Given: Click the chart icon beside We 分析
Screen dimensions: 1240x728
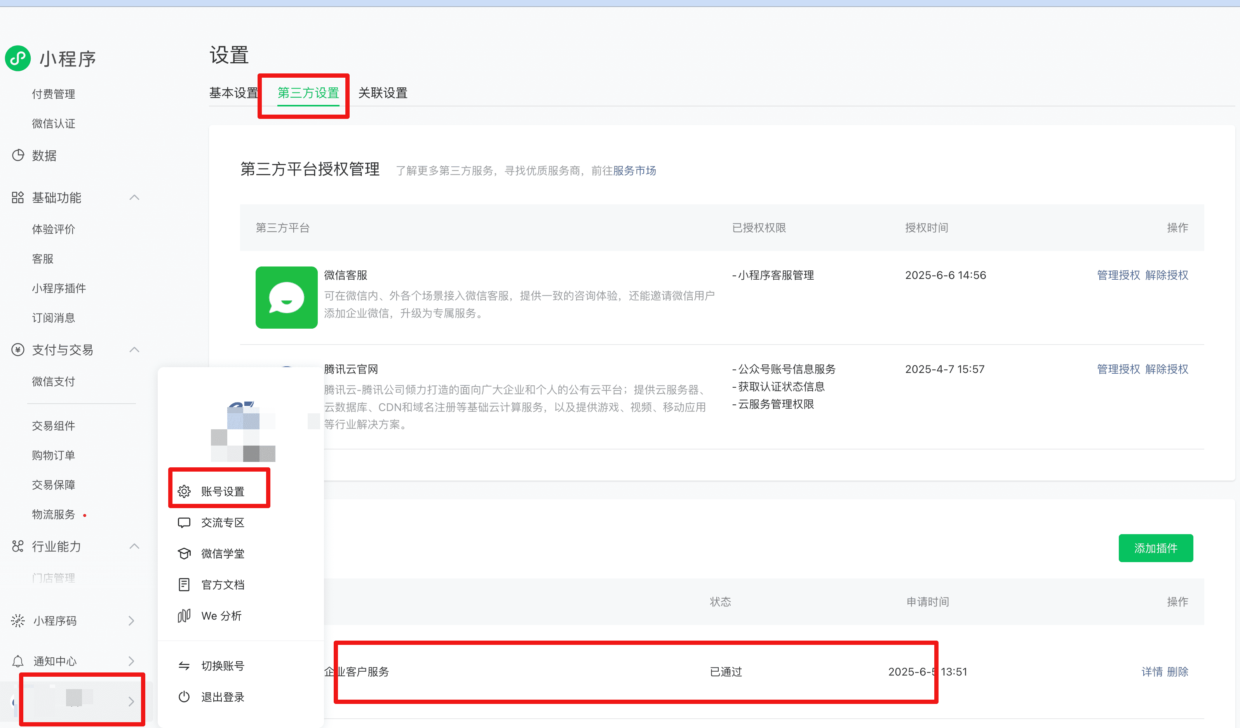Looking at the screenshot, I should [184, 616].
